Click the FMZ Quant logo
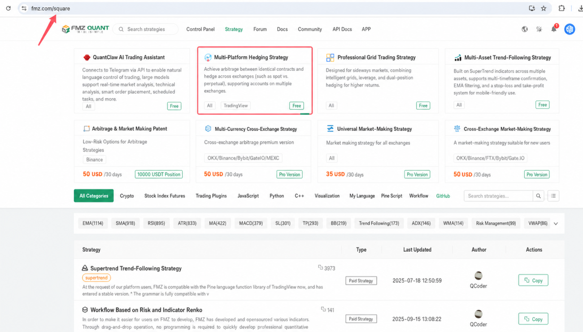 [86, 29]
